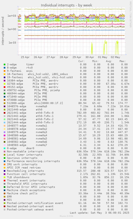
Task: Click the 1e+03 y-axis tick label
Action: tap(12, 16)
